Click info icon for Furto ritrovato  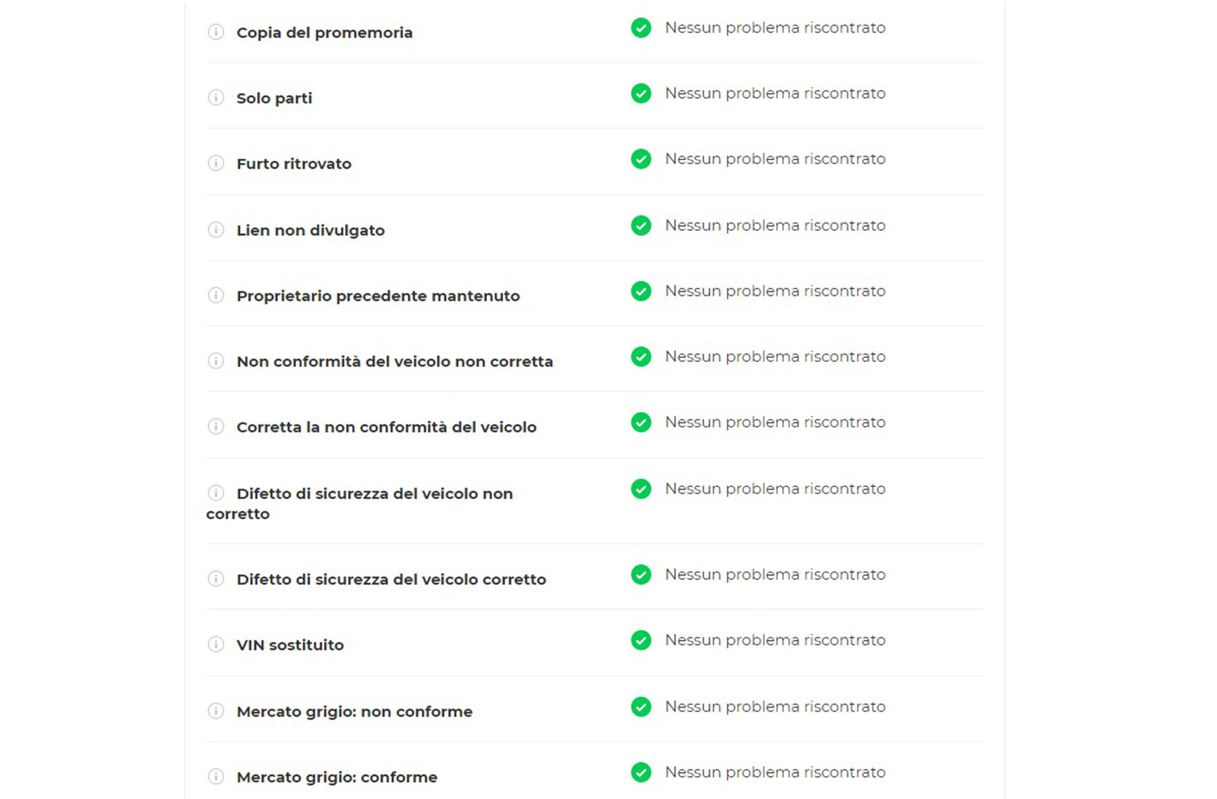(x=216, y=163)
